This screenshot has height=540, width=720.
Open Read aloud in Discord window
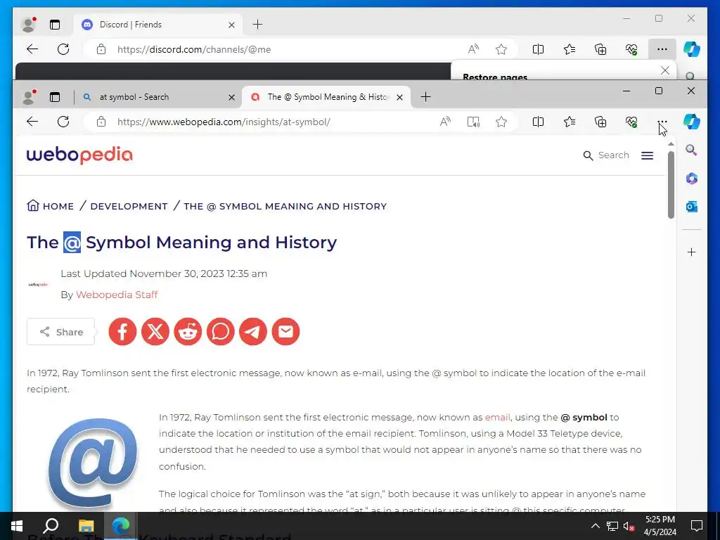[x=473, y=49]
